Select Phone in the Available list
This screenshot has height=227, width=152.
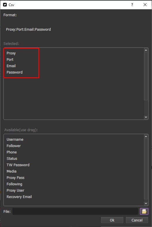click(x=12, y=152)
